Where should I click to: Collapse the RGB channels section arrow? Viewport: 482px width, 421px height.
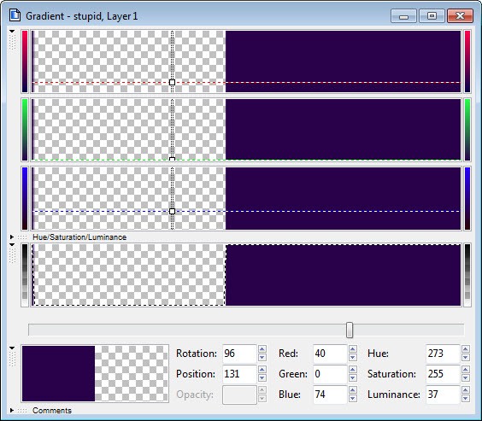click(12, 32)
